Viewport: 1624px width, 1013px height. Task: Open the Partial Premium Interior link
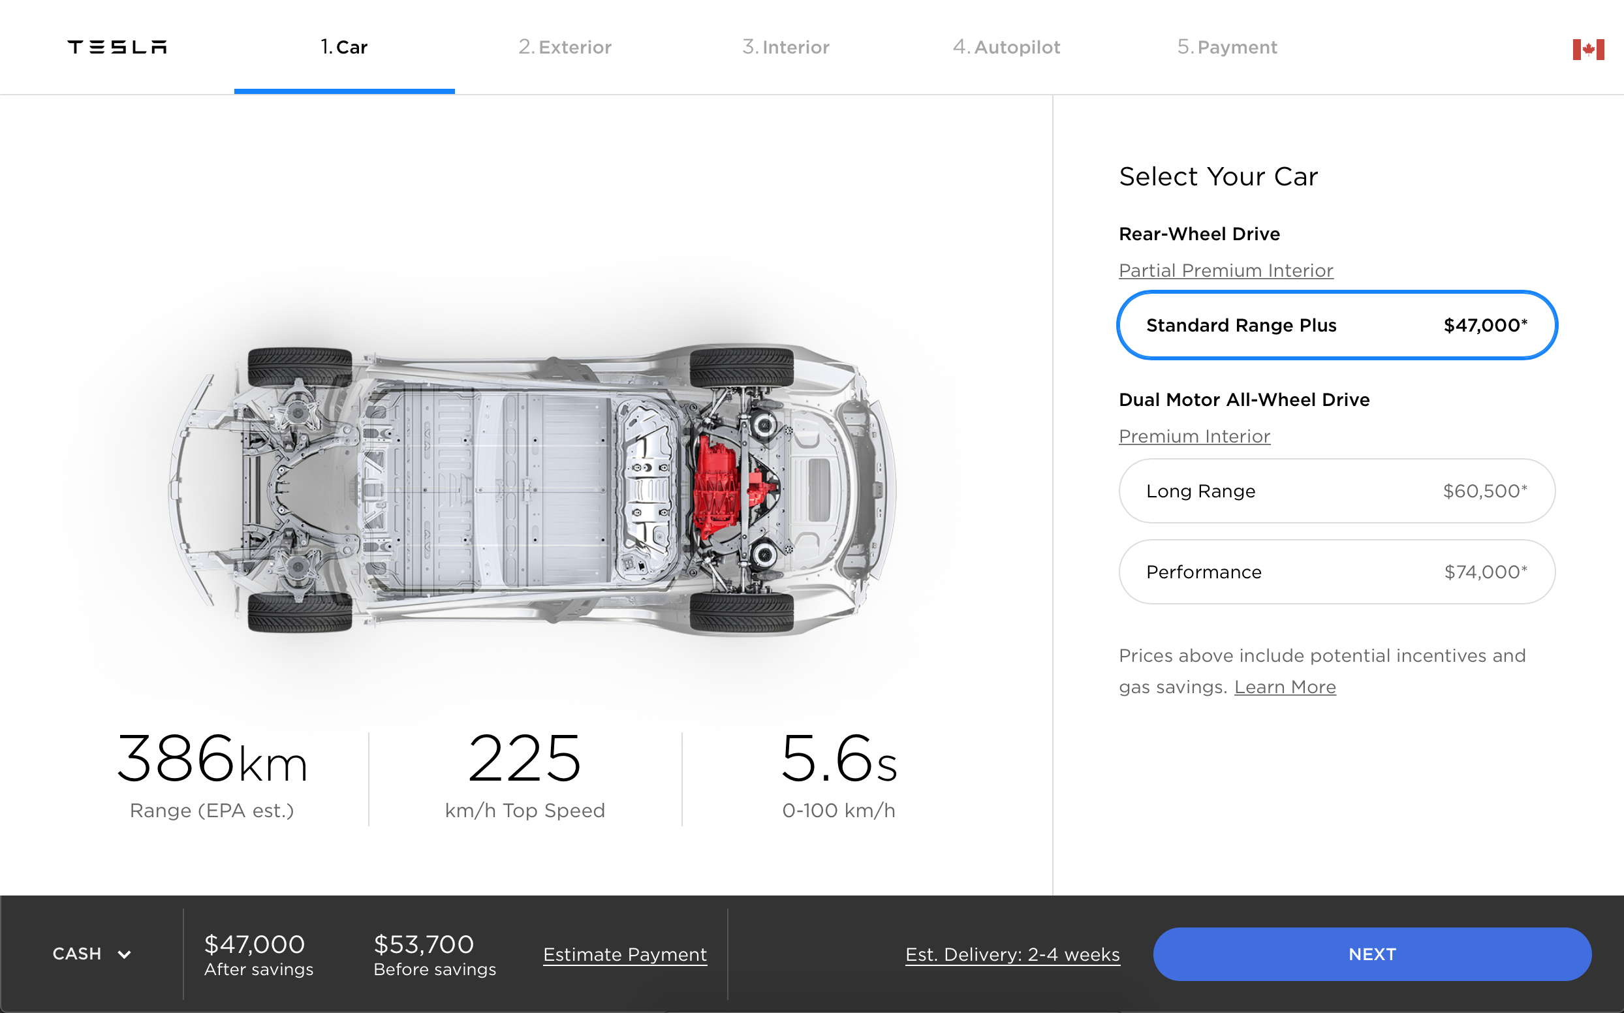pyautogui.click(x=1226, y=270)
